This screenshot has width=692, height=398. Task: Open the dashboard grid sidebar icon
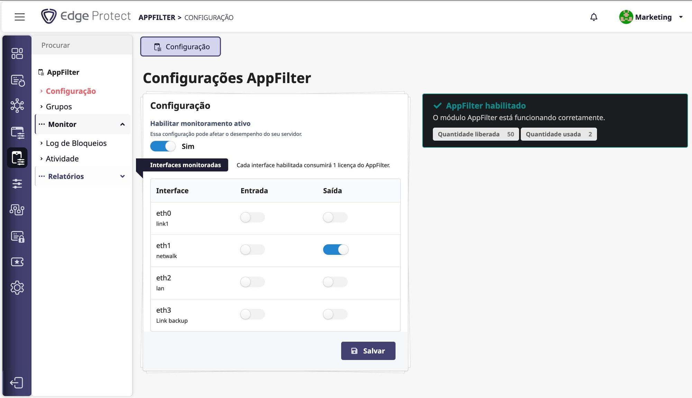tap(17, 54)
